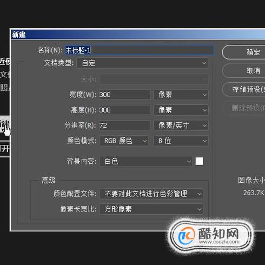This screenshot has height=265, width=265.
Task: Open the 背景内容 白色 dropdown
Action: (x=145, y=161)
